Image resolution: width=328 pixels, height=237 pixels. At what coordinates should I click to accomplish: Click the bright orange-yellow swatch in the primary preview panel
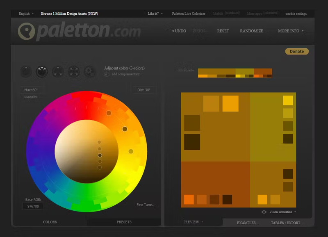230,104
